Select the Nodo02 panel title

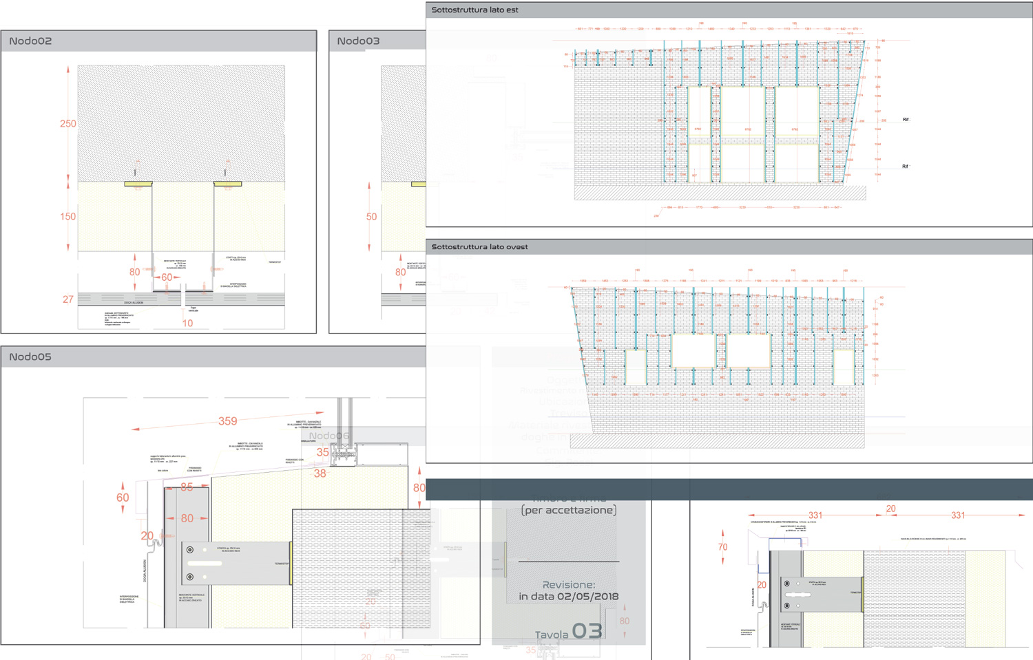pos(30,41)
